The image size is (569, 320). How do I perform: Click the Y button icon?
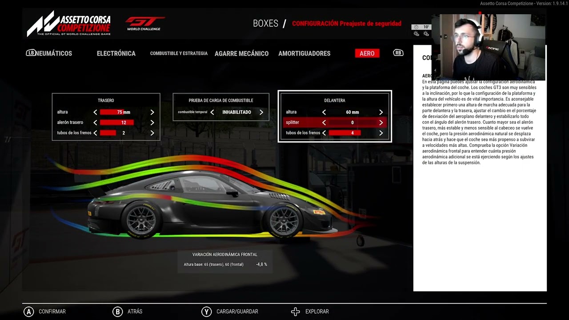coord(207,312)
